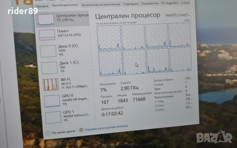Click the Логически процесори label
Screen dimensions: 237x148
(x=168, y=92)
